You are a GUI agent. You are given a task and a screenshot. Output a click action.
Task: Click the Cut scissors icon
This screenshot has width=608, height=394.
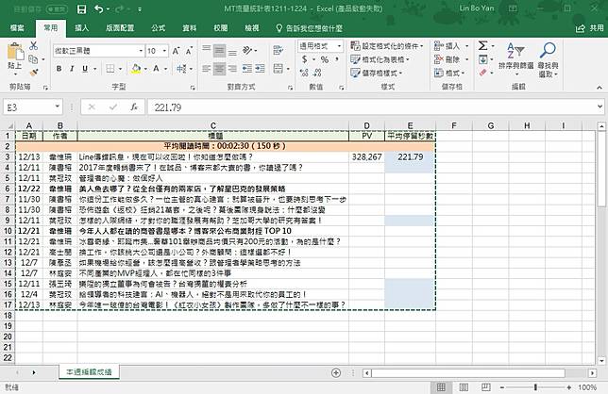pos(33,44)
